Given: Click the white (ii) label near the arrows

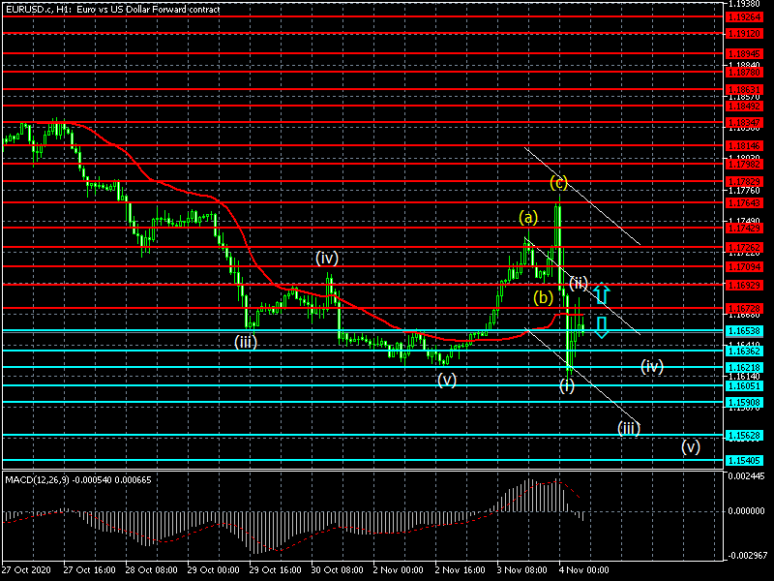Looking at the screenshot, I should point(579,283).
